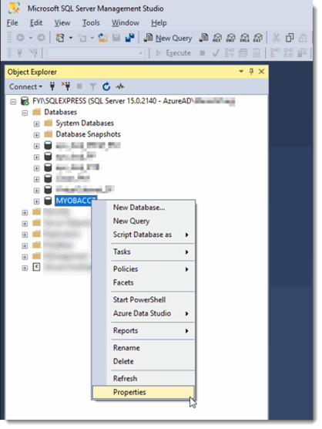Click the Navigate Backward toolbar icon

pos(21,38)
